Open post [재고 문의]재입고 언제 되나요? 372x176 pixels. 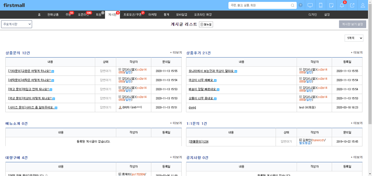click(x=29, y=89)
